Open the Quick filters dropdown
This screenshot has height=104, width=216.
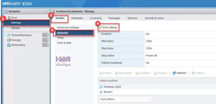click(x=125, y=99)
